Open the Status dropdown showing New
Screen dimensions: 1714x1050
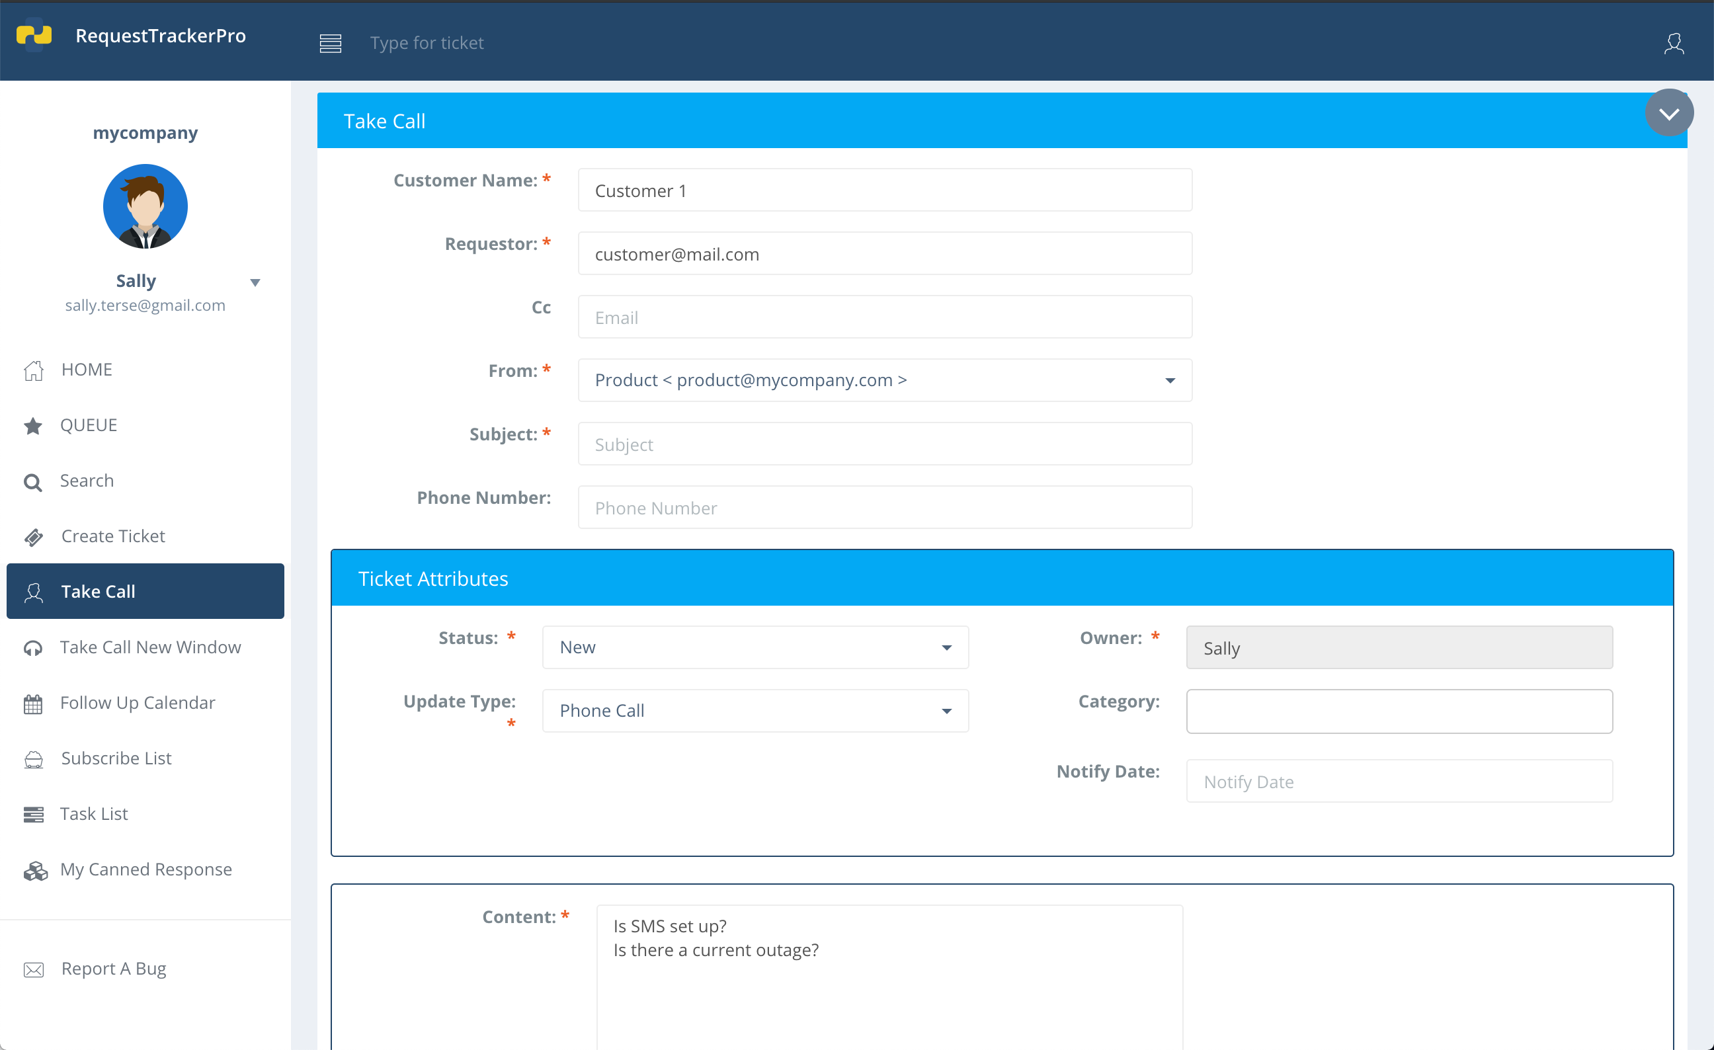pos(755,647)
